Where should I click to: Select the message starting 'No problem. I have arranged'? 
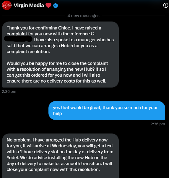tap(60, 156)
